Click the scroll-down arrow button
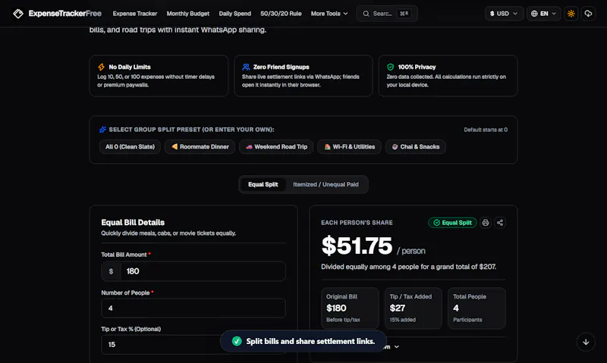The height and width of the screenshot is (363, 607). pyautogui.click(x=586, y=342)
